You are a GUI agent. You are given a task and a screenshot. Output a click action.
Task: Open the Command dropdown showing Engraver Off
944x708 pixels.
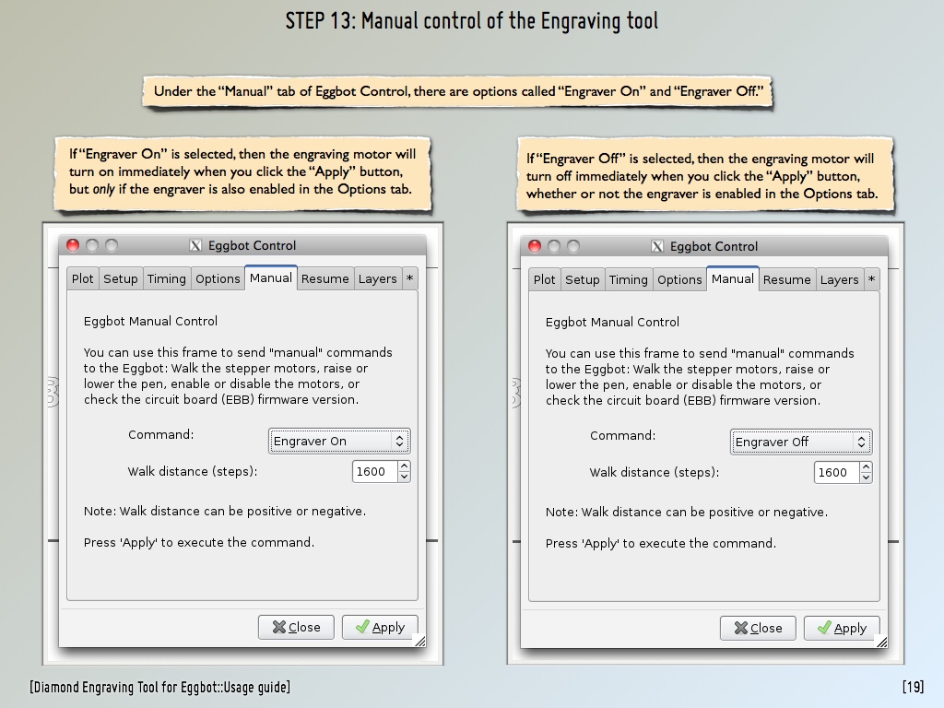coord(801,442)
